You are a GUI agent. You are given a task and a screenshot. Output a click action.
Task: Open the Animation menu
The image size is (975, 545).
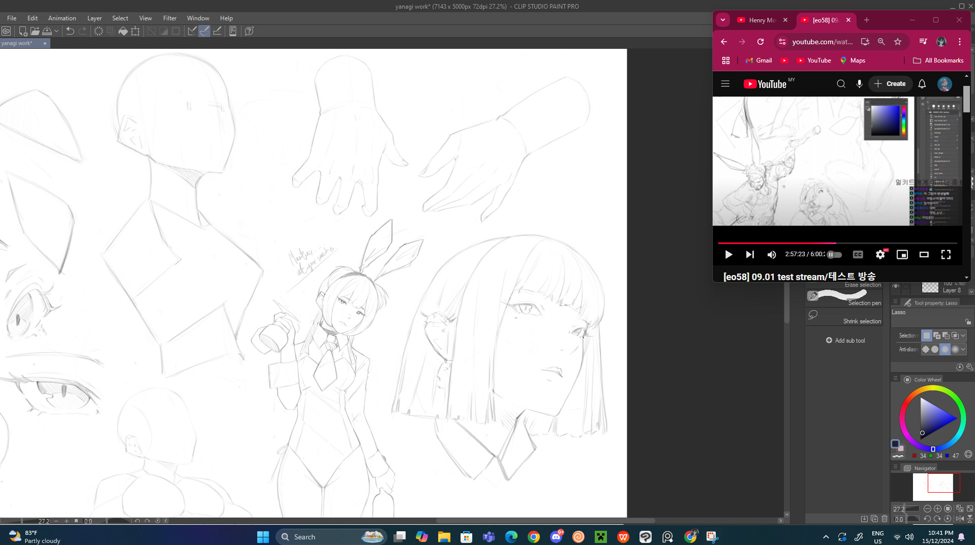[62, 18]
